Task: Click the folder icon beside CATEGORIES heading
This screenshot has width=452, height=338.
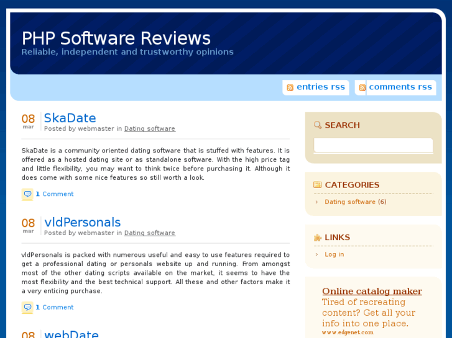Action: tap(317, 185)
